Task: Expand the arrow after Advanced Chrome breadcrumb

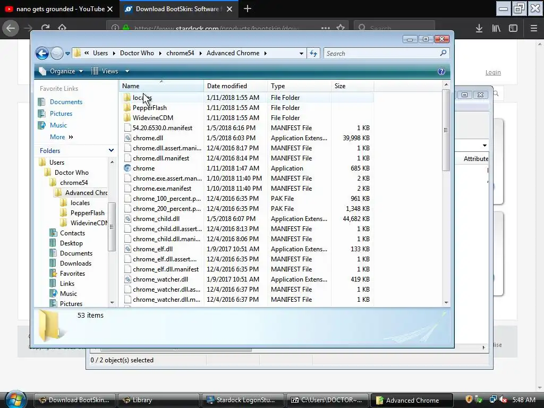Action: tap(266, 53)
